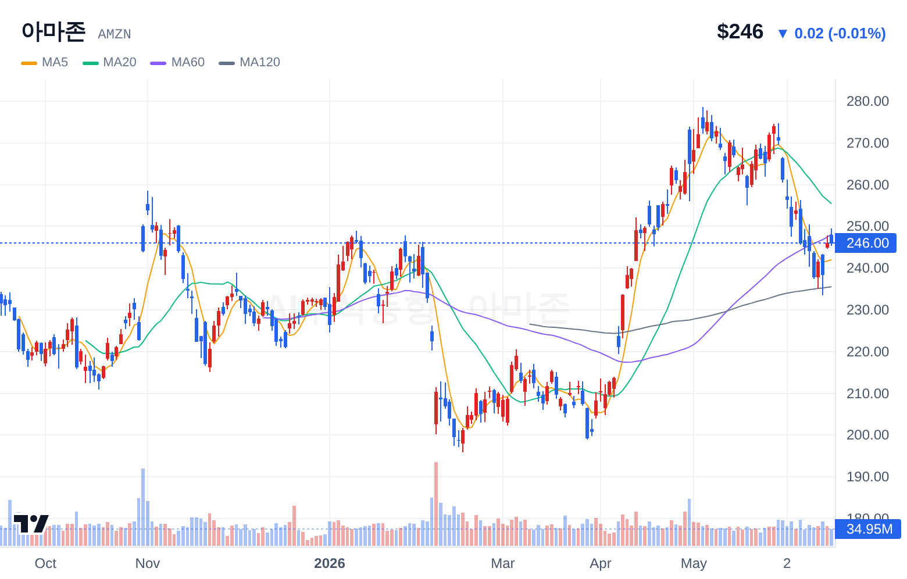907x579 pixels.
Task: Click the 아마존 stock title
Action: pos(53,31)
